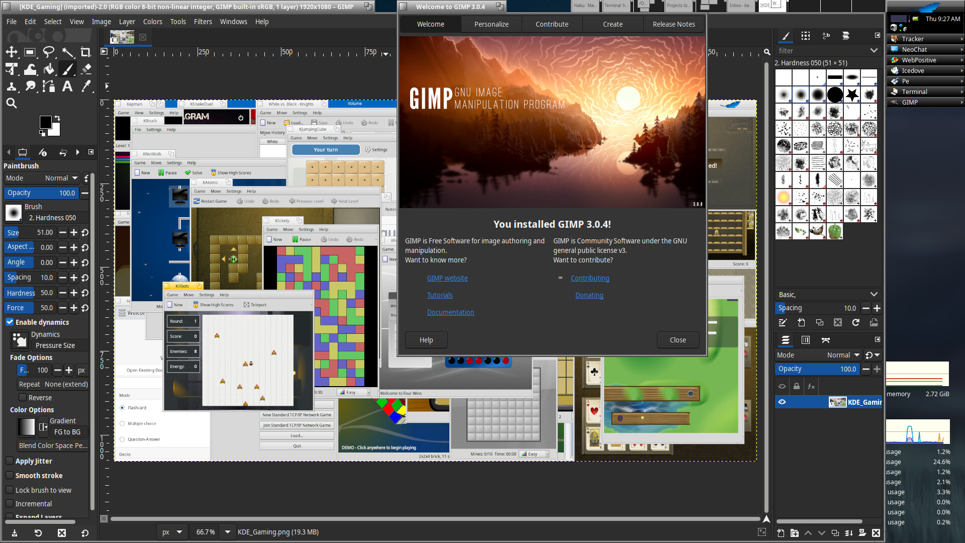The height and width of the screenshot is (543, 965).
Task: Open the Undo History tab
Action: pos(63,152)
